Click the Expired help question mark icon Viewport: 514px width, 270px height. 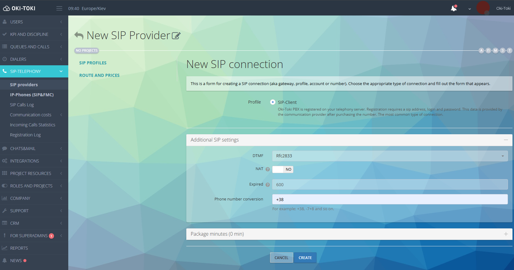click(268, 185)
